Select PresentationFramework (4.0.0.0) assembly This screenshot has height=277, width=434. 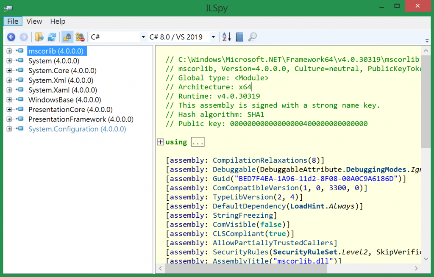point(81,119)
